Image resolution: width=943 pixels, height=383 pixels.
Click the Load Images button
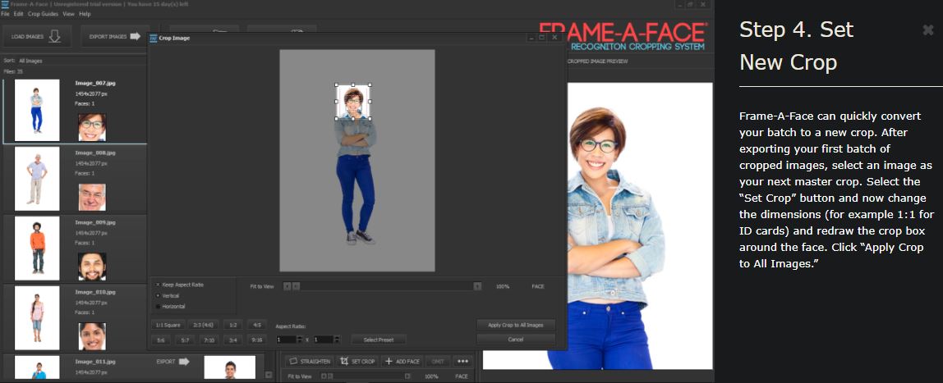[37, 36]
